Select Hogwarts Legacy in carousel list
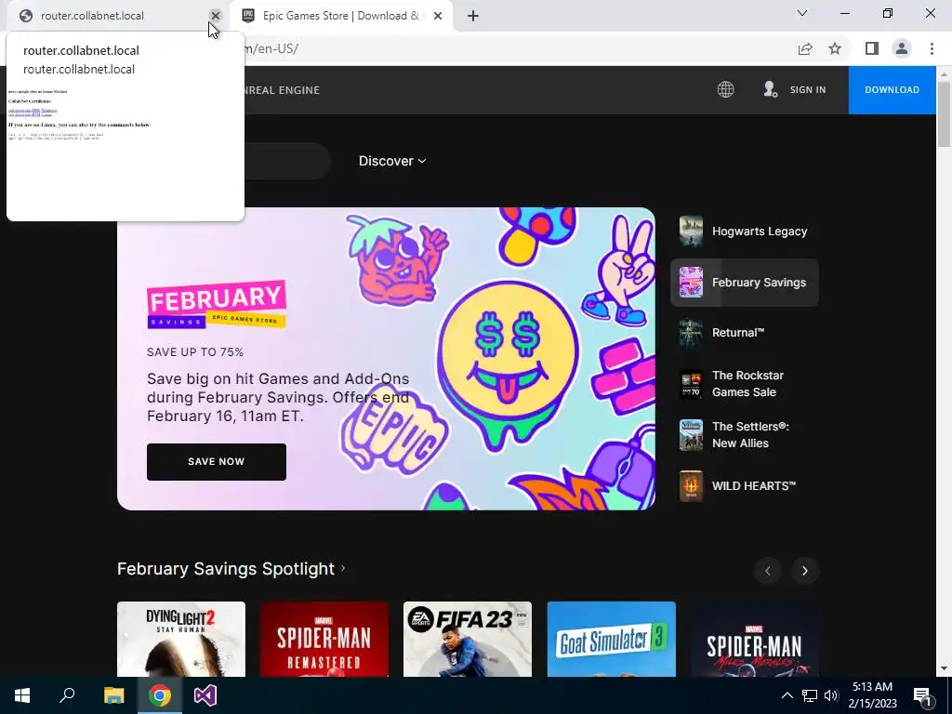The height and width of the screenshot is (714, 952). click(745, 231)
